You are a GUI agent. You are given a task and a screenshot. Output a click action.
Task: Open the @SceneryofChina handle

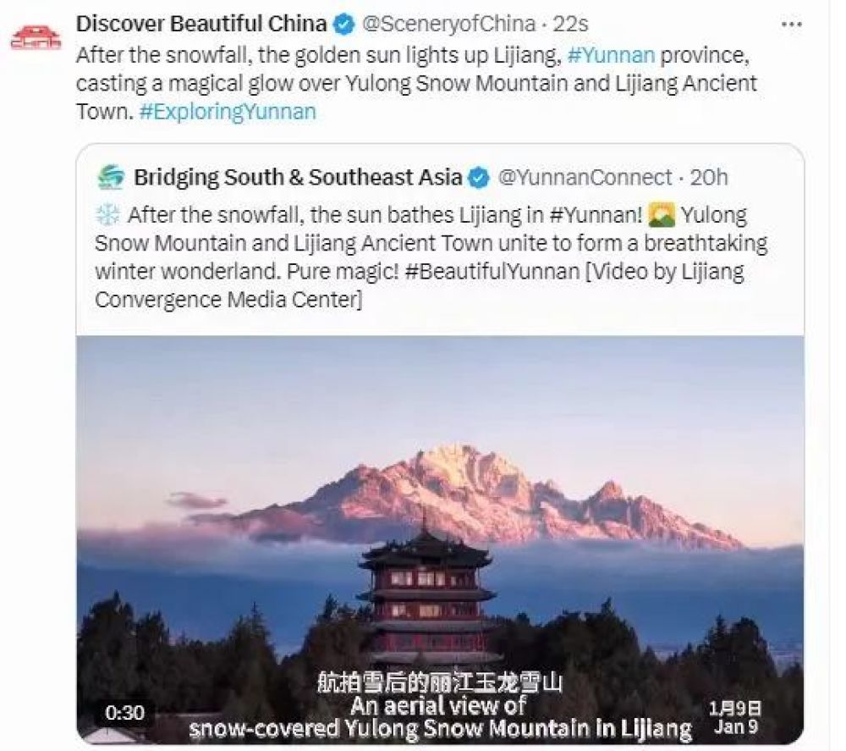tap(448, 25)
